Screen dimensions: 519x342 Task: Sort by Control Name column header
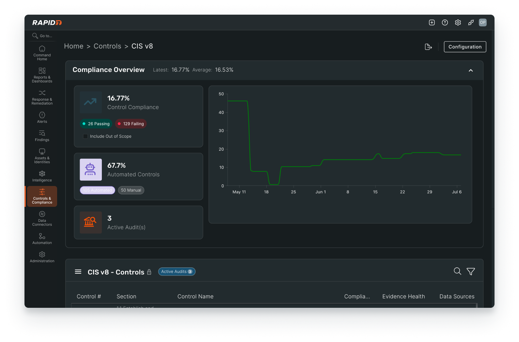pos(196,296)
